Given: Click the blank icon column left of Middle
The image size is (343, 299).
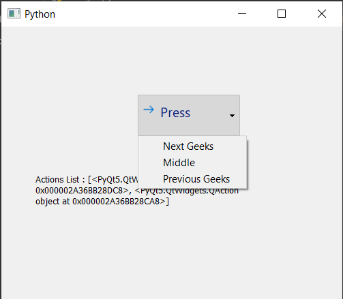Looking at the screenshot, I should click(151, 163).
